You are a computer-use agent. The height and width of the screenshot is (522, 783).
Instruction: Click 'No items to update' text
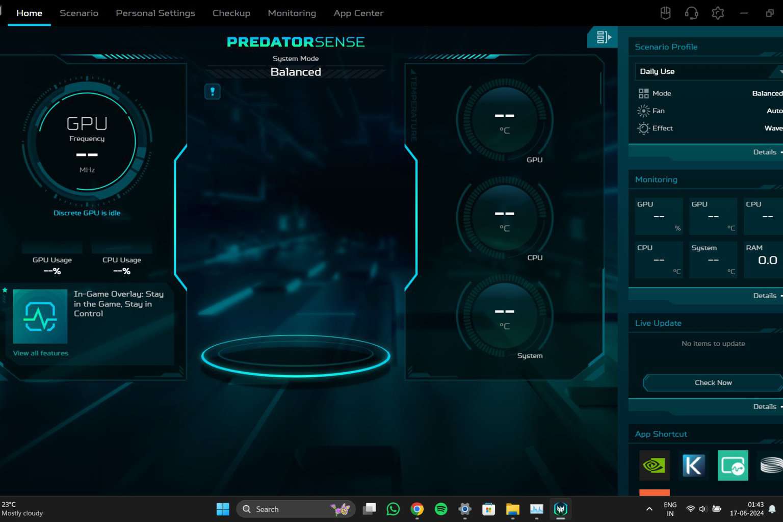pos(713,344)
